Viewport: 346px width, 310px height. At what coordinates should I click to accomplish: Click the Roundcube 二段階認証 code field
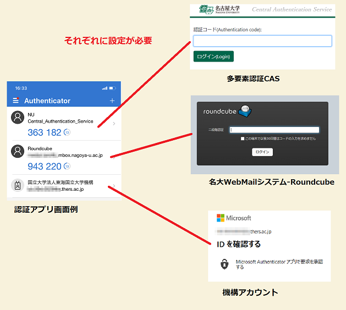point(274,130)
